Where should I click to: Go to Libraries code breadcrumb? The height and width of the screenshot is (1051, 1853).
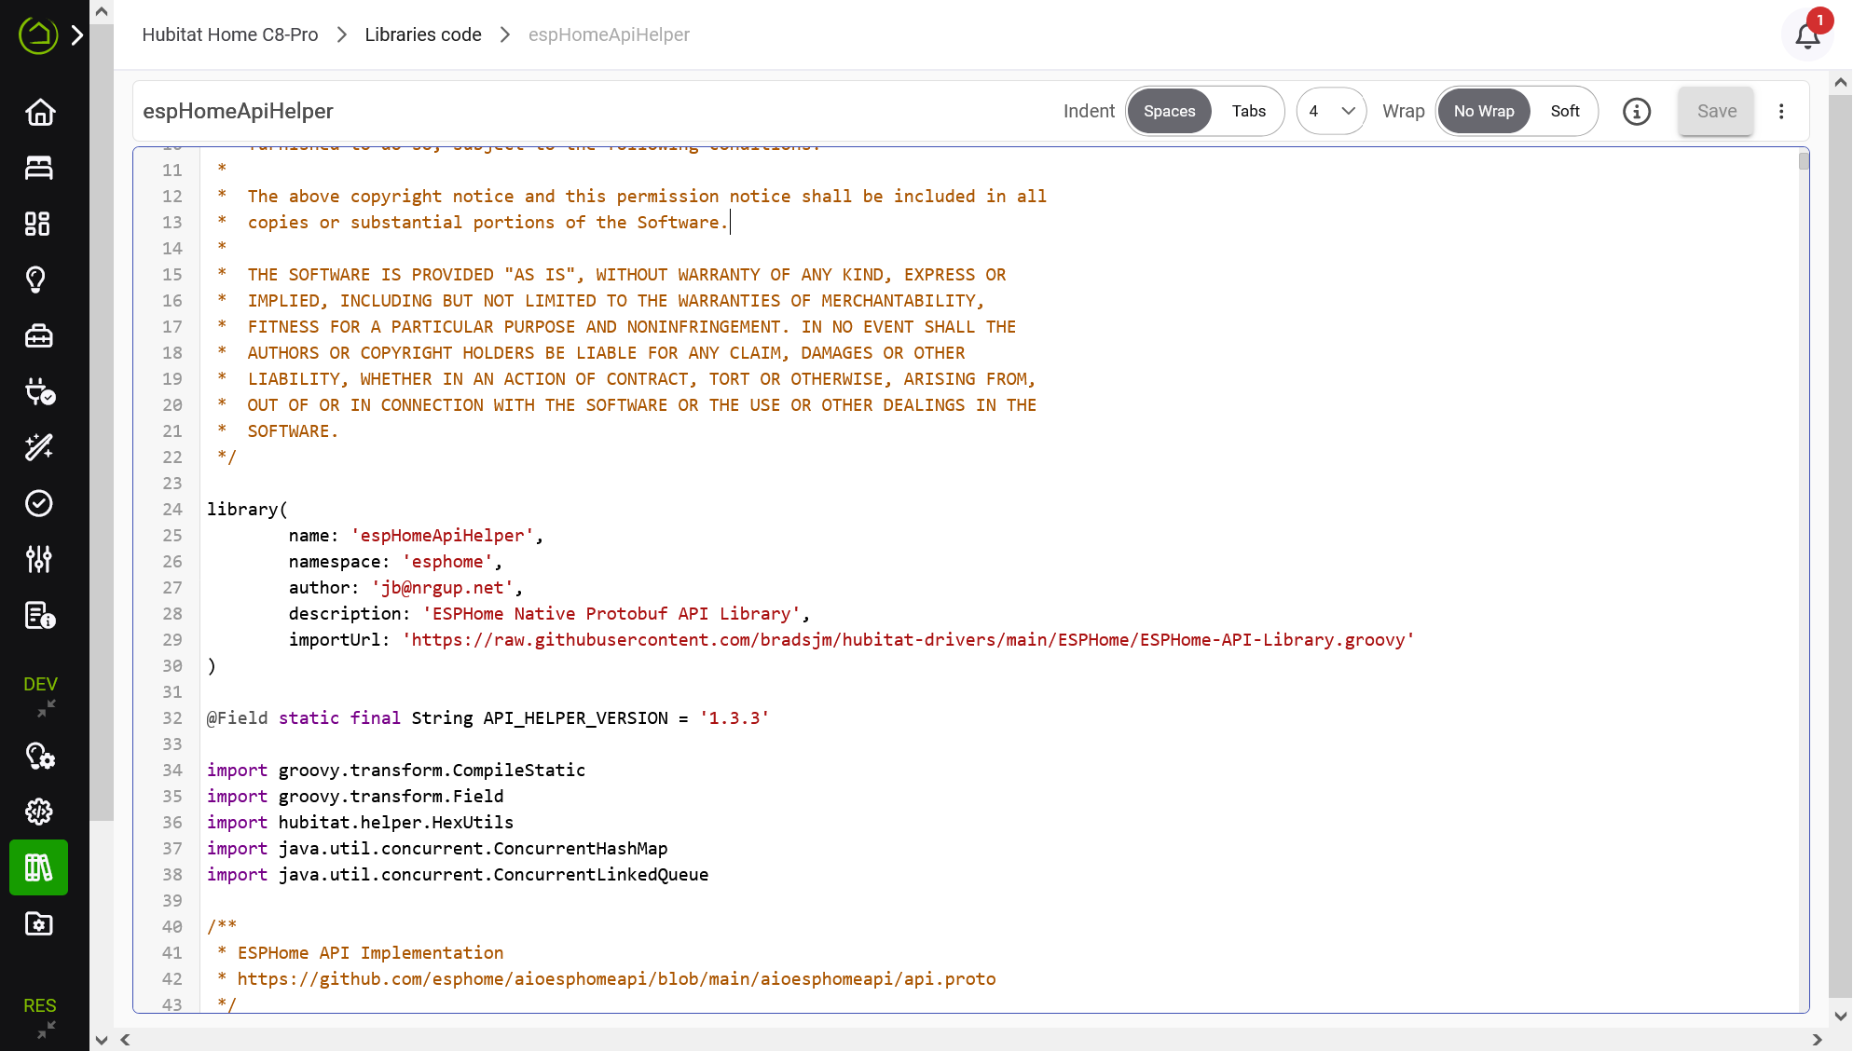[x=423, y=34]
